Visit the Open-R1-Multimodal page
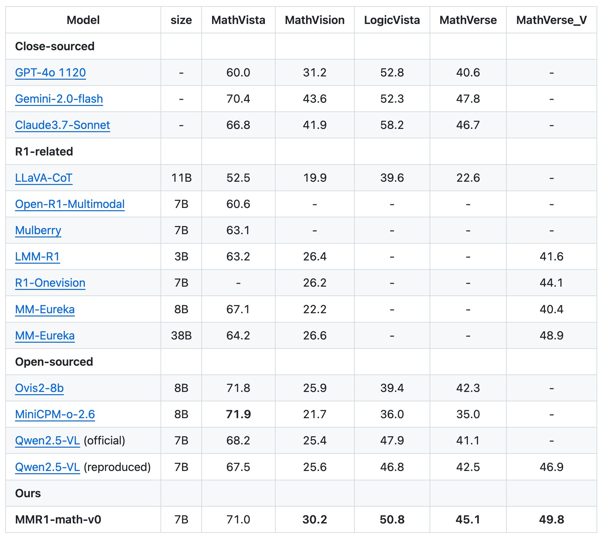 70,204
